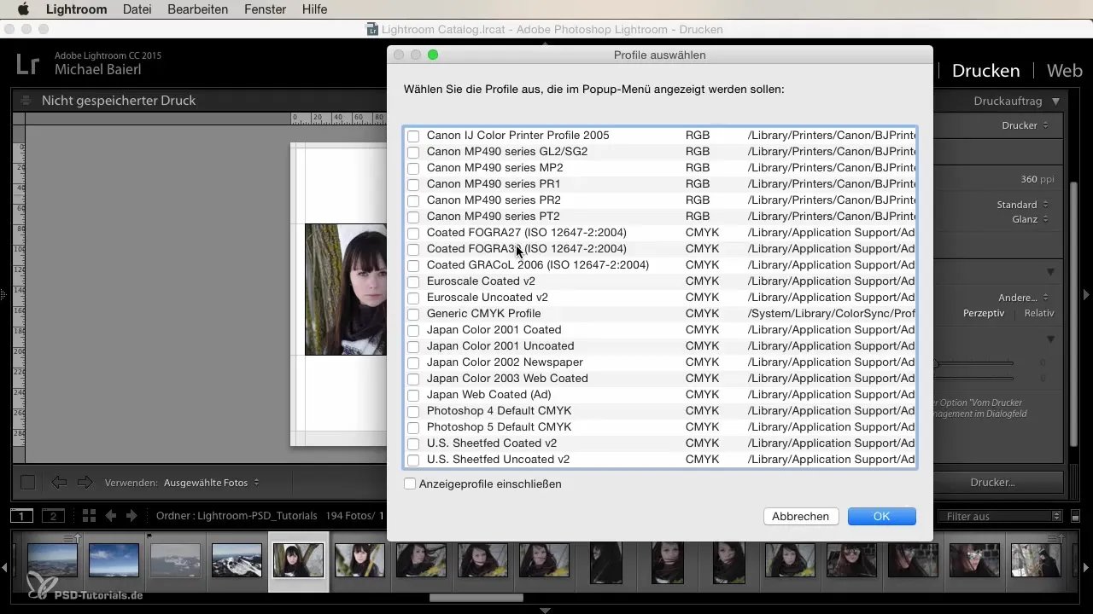Tick the Coated FOGRA39 profile checkbox
1093x614 pixels.
(413, 249)
